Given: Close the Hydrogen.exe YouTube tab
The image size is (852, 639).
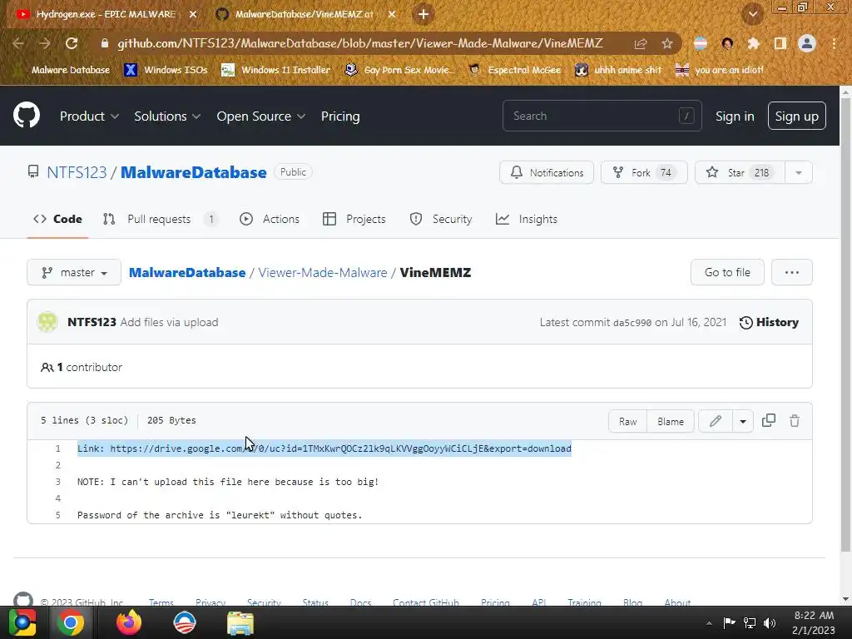Looking at the screenshot, I should coord(193,14).
